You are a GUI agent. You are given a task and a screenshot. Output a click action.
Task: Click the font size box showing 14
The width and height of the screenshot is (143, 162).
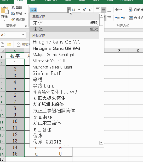point(74,10)
